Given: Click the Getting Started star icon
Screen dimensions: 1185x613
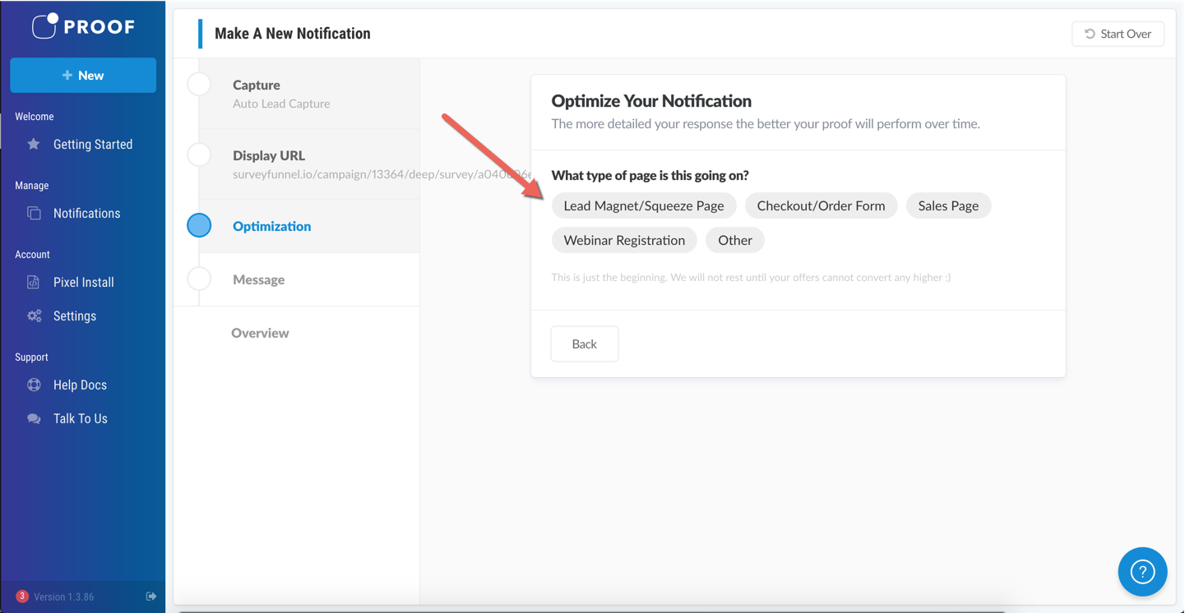Looking at the screenshot, I should 34,145.
